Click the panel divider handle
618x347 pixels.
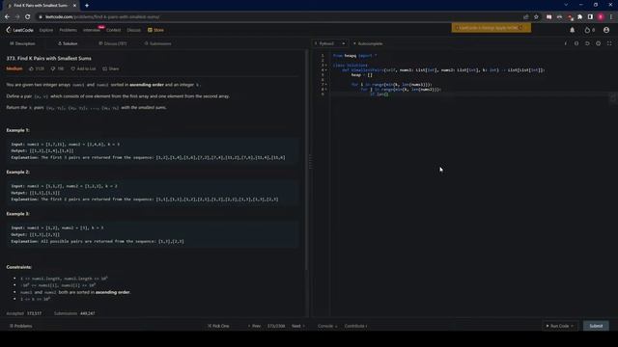310,162
